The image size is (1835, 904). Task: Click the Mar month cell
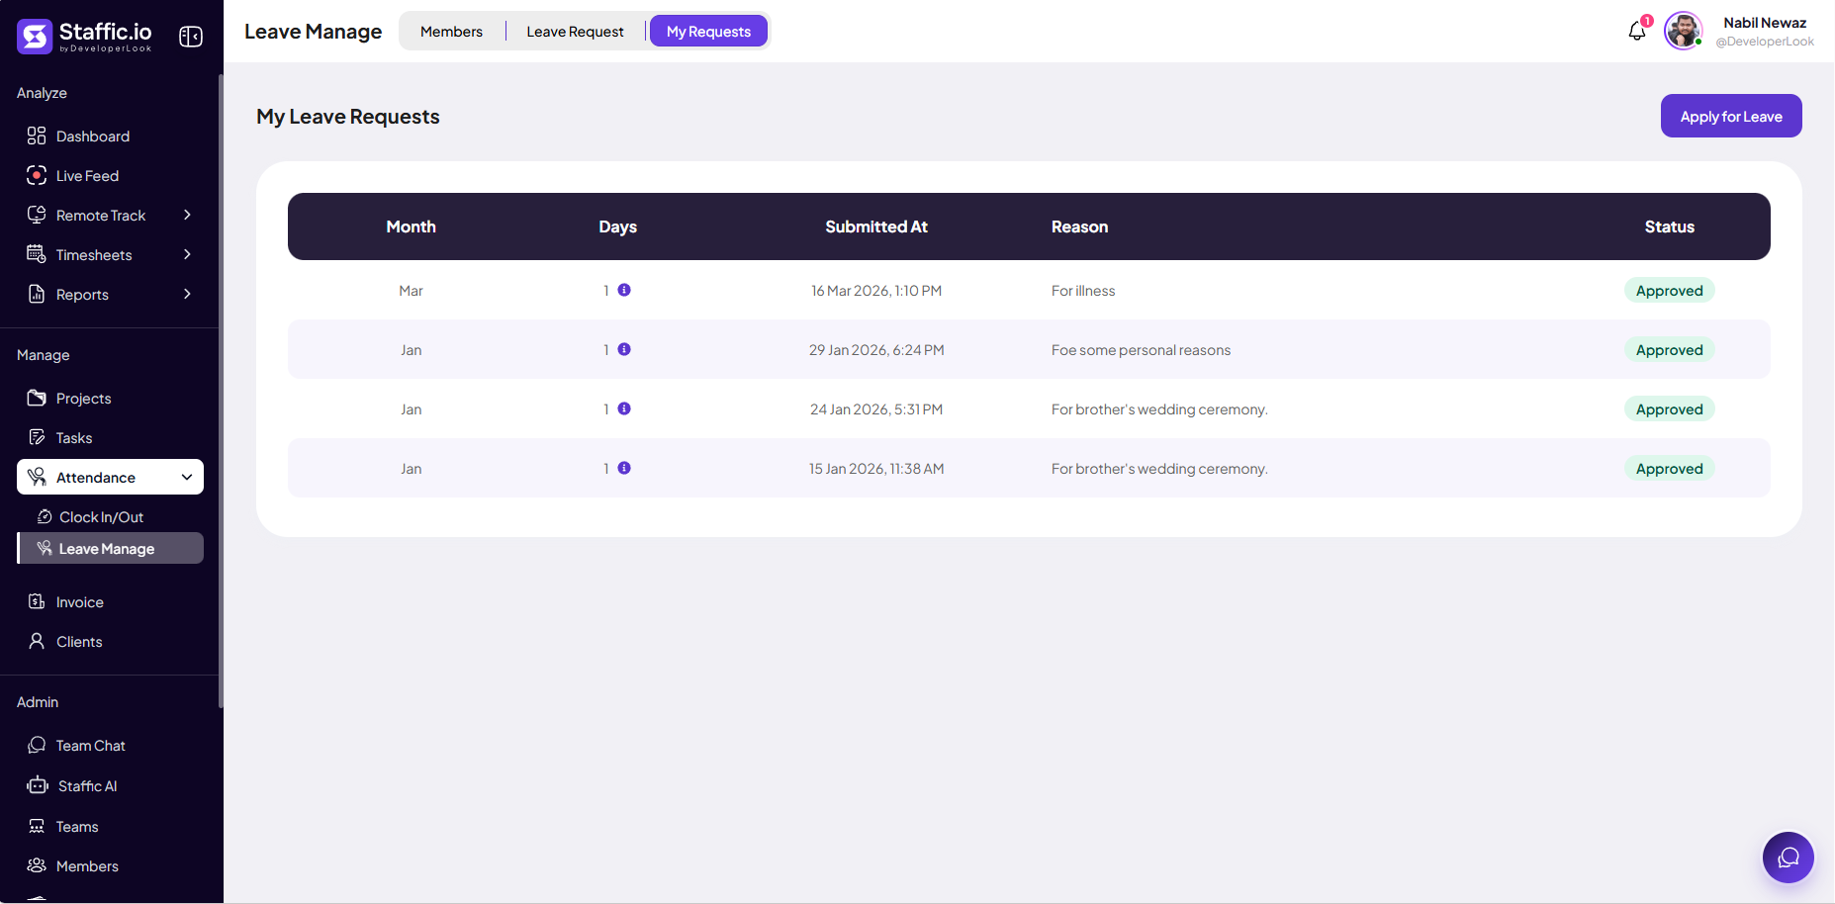tap(411, 290)
